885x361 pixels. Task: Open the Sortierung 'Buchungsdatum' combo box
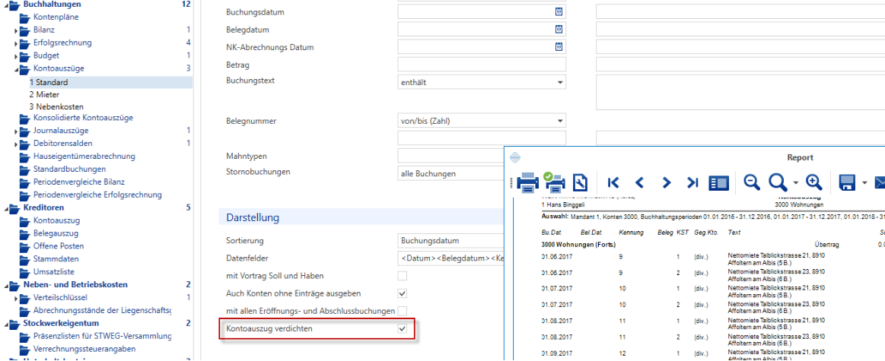click(450, 241)
